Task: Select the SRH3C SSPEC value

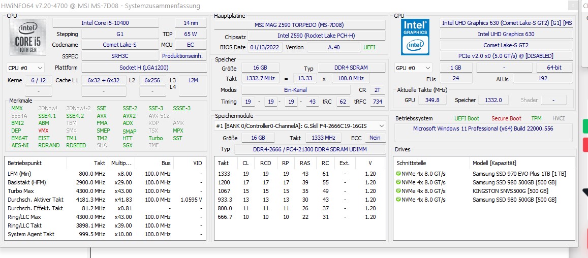Action: (119, 56)
